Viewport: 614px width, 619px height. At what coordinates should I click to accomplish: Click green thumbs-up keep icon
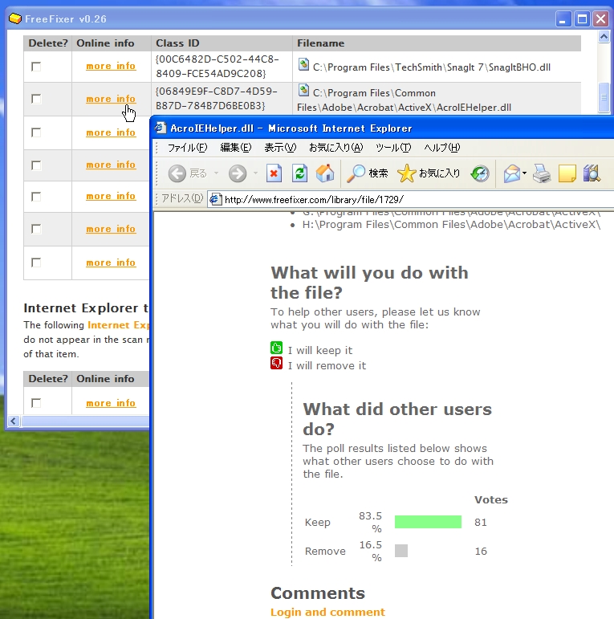[276, 348]
